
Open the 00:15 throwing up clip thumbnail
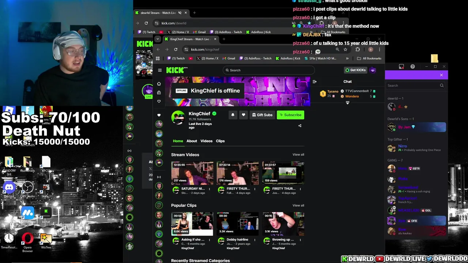(283, 224)
